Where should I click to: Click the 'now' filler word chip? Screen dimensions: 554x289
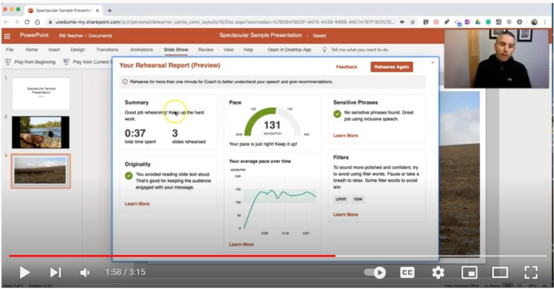click(x=358, y=199)
